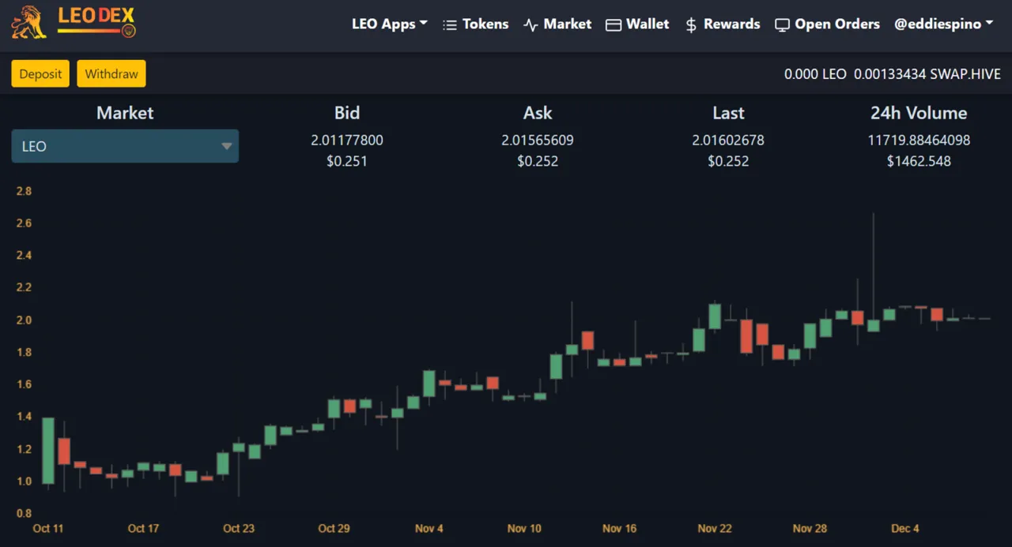Click the 0.00133434 SWAP.HIVE balance
1012x547 pixels.
point(927,74)
